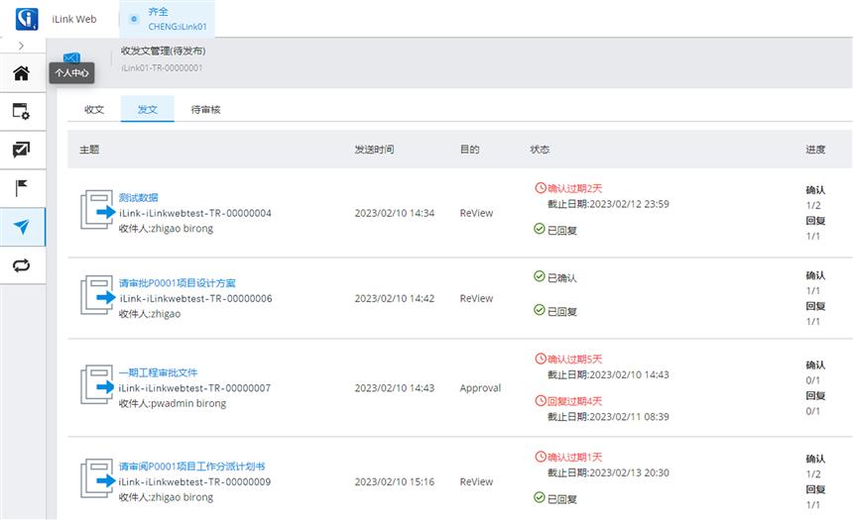
Task: Open the flag icon in the sidebar
Action: click(21, 188)
